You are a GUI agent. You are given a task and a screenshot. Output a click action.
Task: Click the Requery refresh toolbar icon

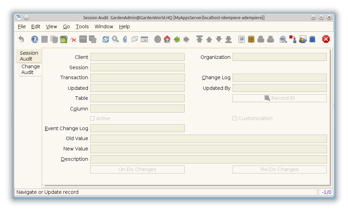coord(106,39)
